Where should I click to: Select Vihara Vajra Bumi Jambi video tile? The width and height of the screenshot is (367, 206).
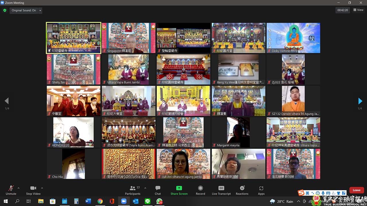[x=128, y=70]
